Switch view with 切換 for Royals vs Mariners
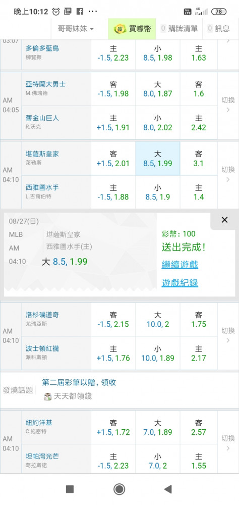This screenshot has height=505, width=239. [x=228, y=174]
